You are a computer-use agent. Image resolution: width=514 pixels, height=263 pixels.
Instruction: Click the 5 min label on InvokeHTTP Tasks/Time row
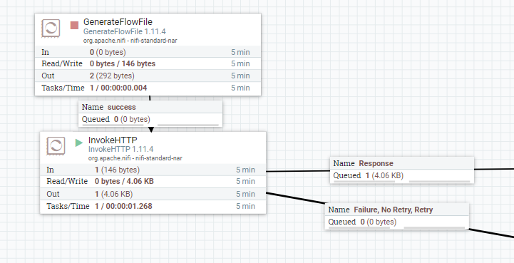tap(245, 206)
